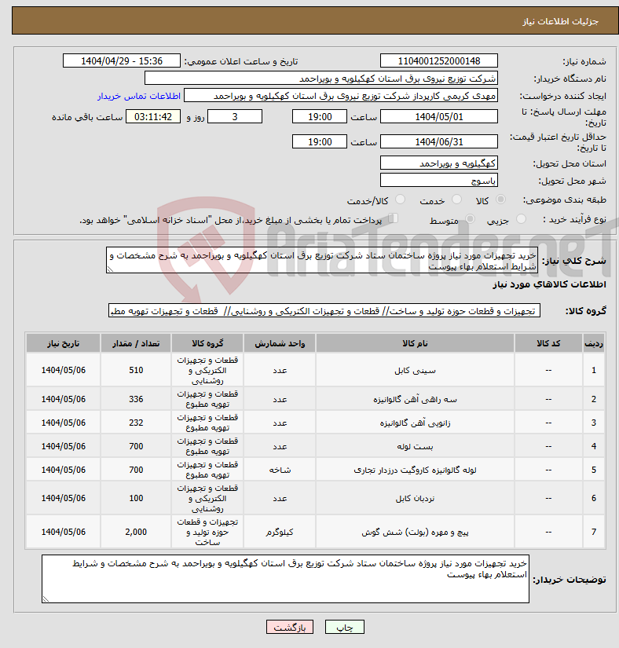The width and height of the screenshot is (619, 648).
Task: Click the نام کالا column header
Action: pos(415,343)
